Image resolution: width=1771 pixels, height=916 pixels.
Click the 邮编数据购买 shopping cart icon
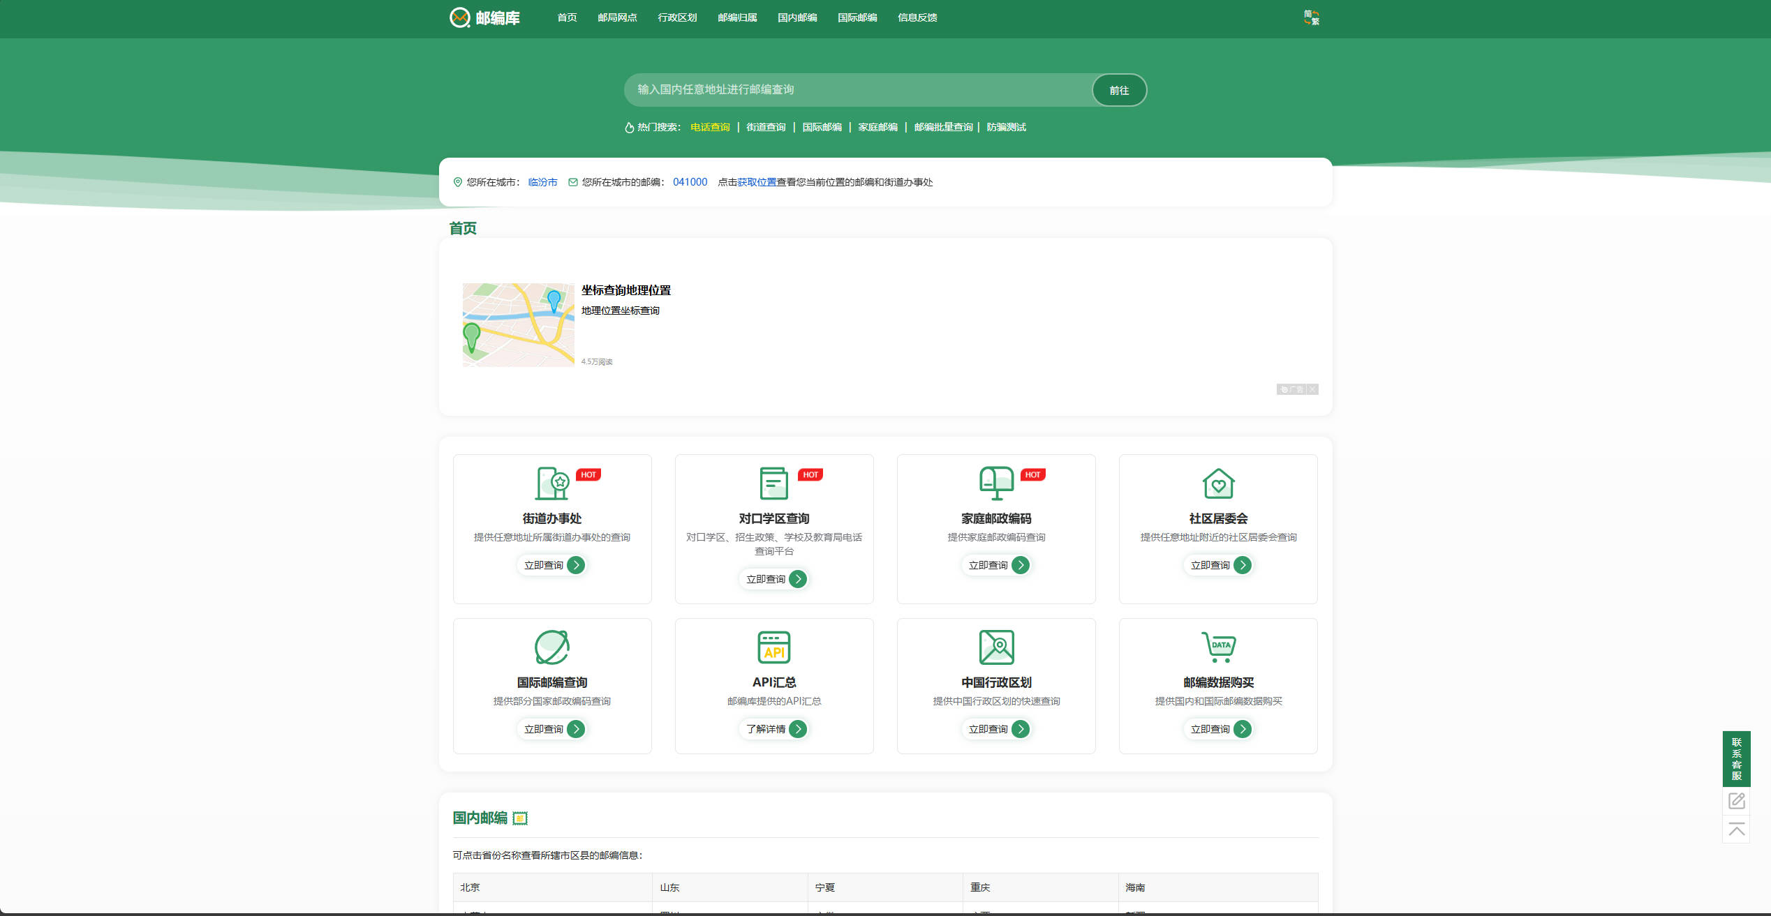coord(1219,647)
